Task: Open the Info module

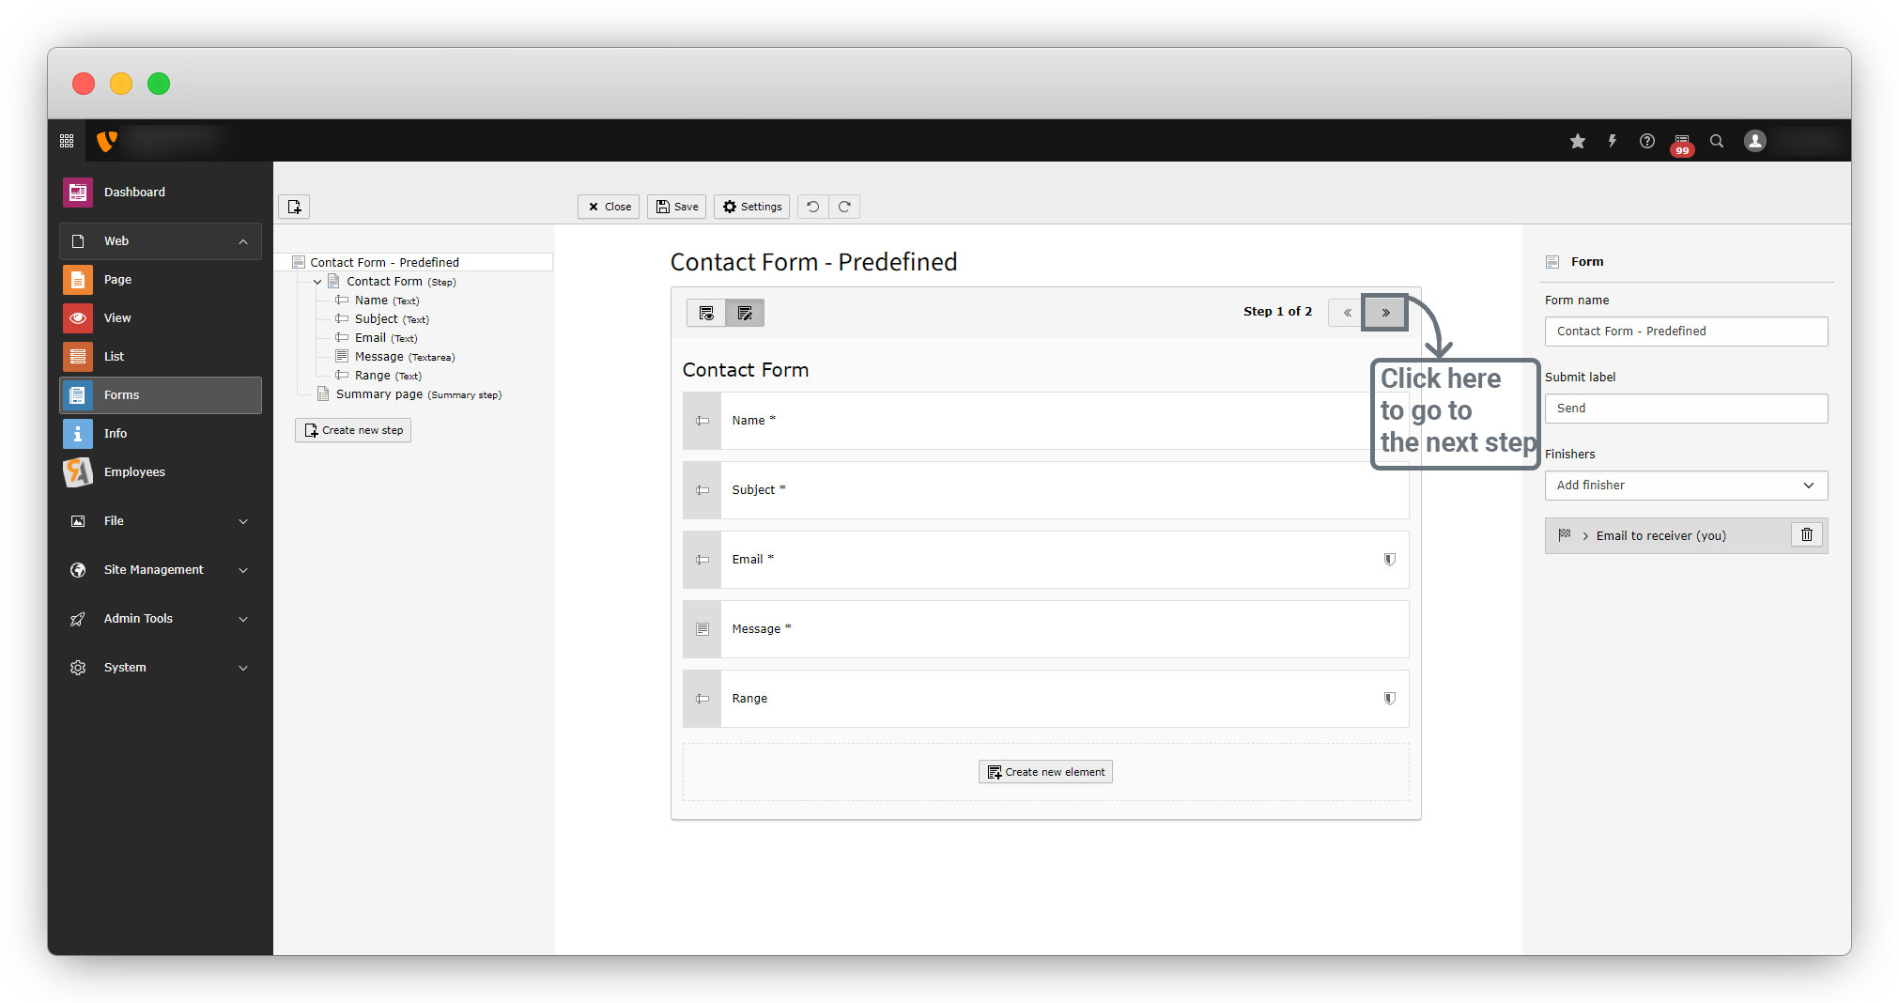Action: pyautogui.click(x=161, y=434)
